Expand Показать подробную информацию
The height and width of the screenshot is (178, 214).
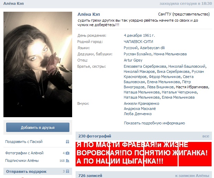point(154,123)
